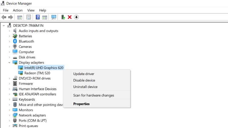228x128 pixels.
Task: Click the blue Help question mark icon
Action: click(x=38, y=17)
